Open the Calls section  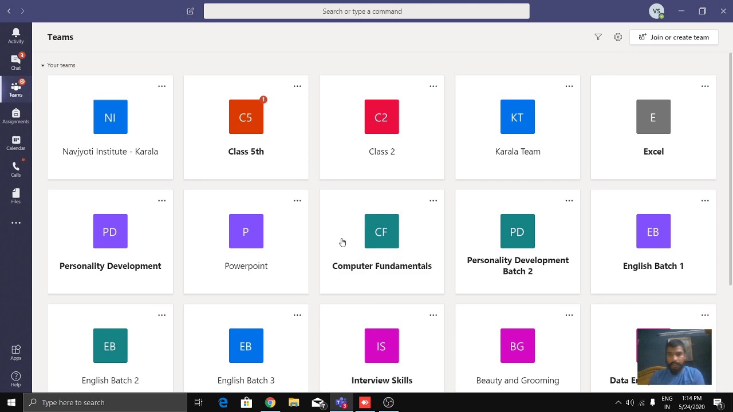point(16,169)
